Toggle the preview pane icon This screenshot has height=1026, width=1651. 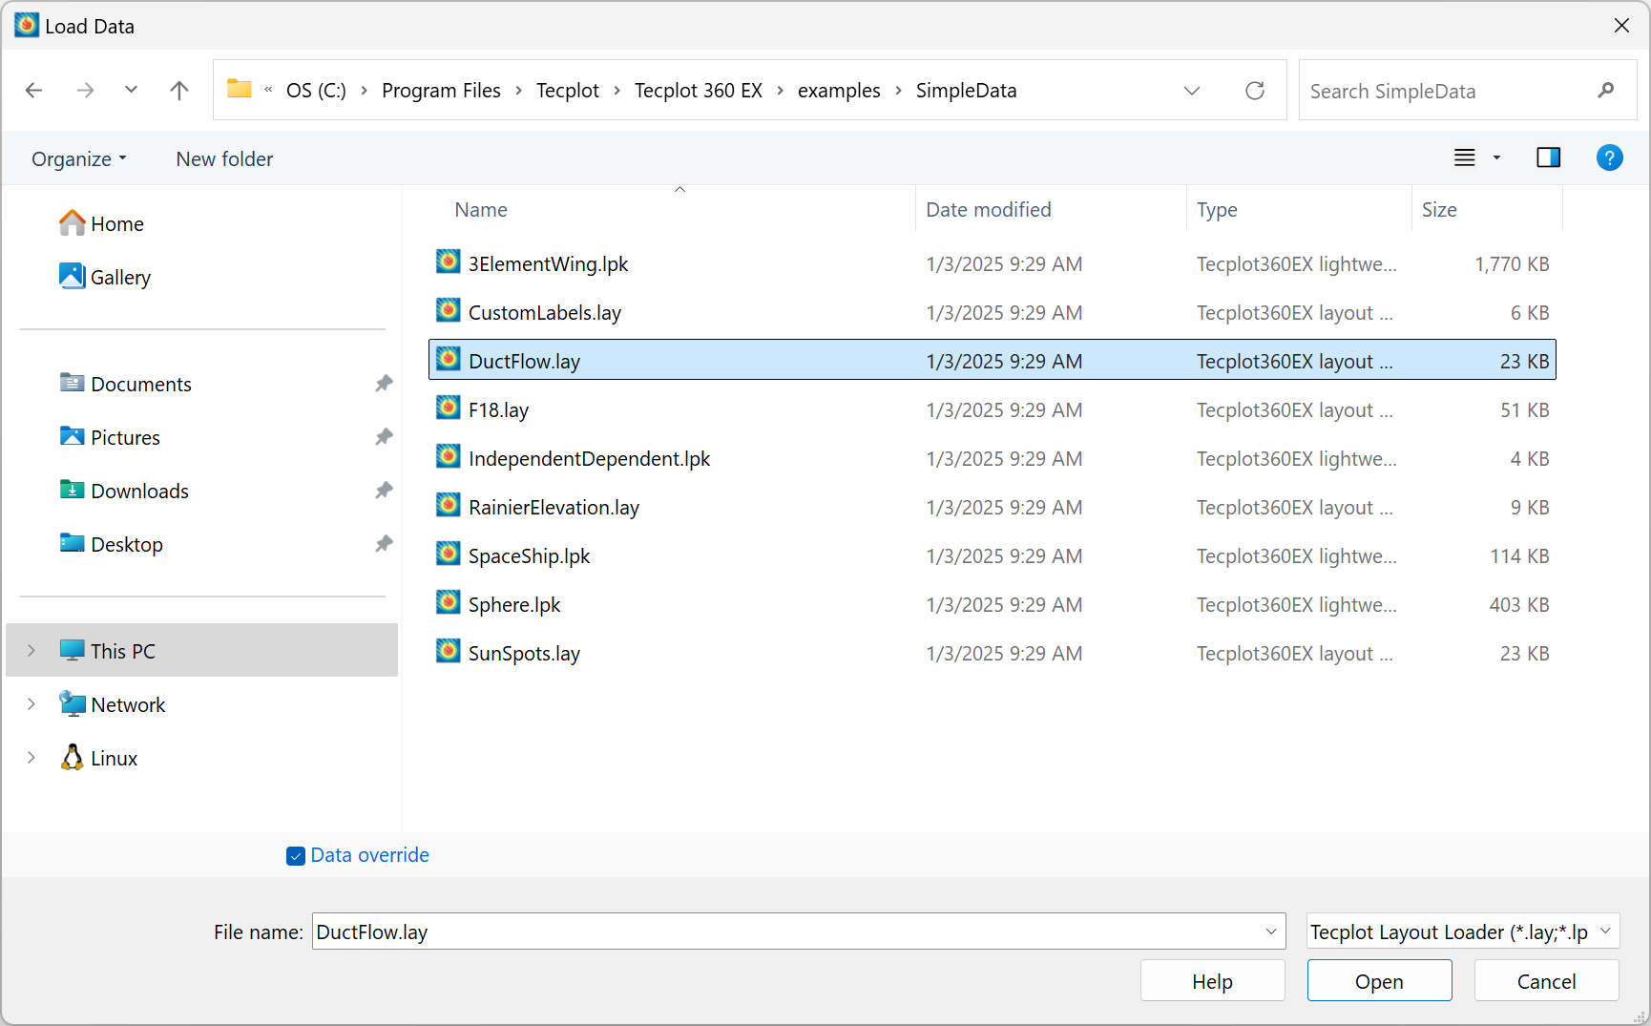coord(1548,157)
